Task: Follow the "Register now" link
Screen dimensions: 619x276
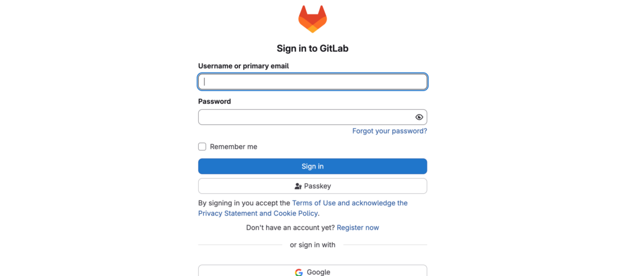Action: (x=358, y=228)
